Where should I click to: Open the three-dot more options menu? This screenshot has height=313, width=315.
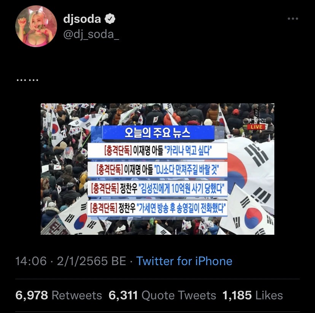pos(293,19)
